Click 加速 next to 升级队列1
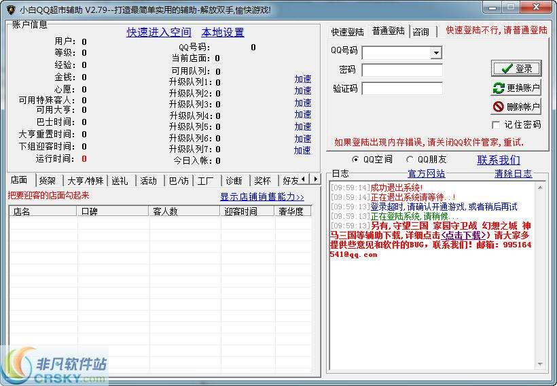The height and width of the screenshot is (386, 557). coord(303,80)
